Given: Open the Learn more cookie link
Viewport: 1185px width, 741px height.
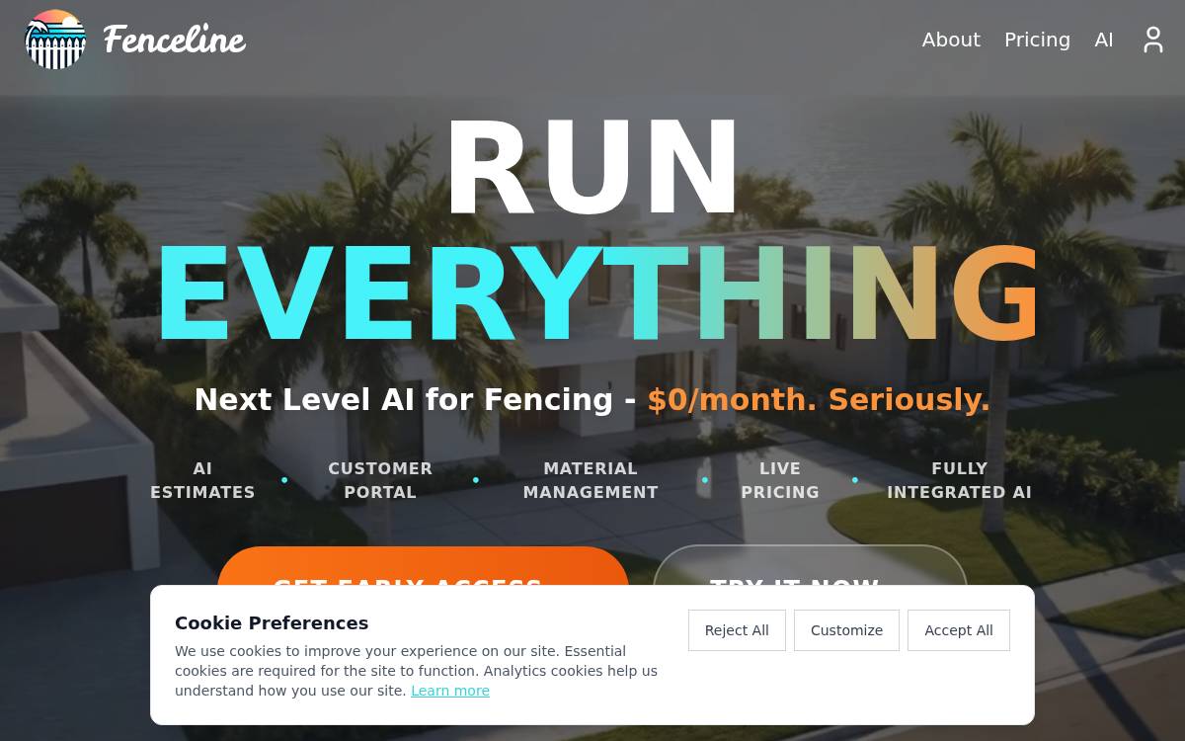Looking at the screenshot, I should [450, 691].
